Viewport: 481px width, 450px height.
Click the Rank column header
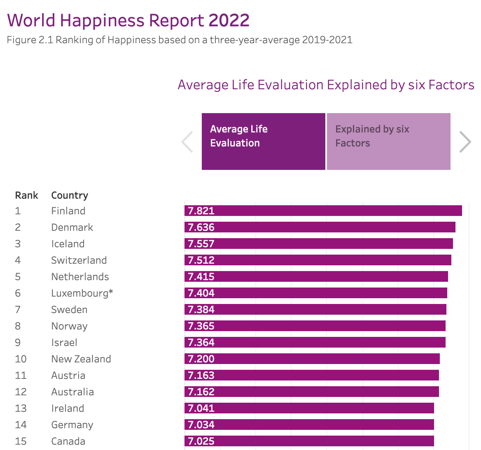point(27,195)
